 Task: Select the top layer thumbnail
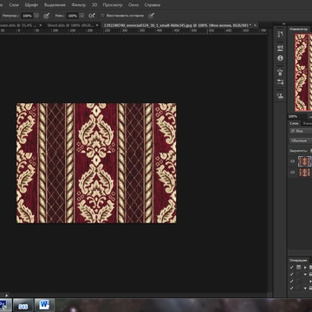click(305, 161)
